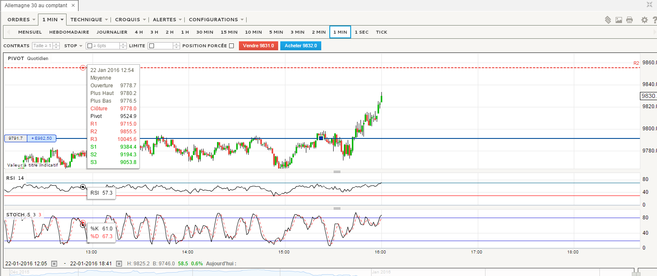Screen dimensions: 657x276
Task: Select the highlighted 1 MIN timeframe
Action: click(x=340, y=32)
